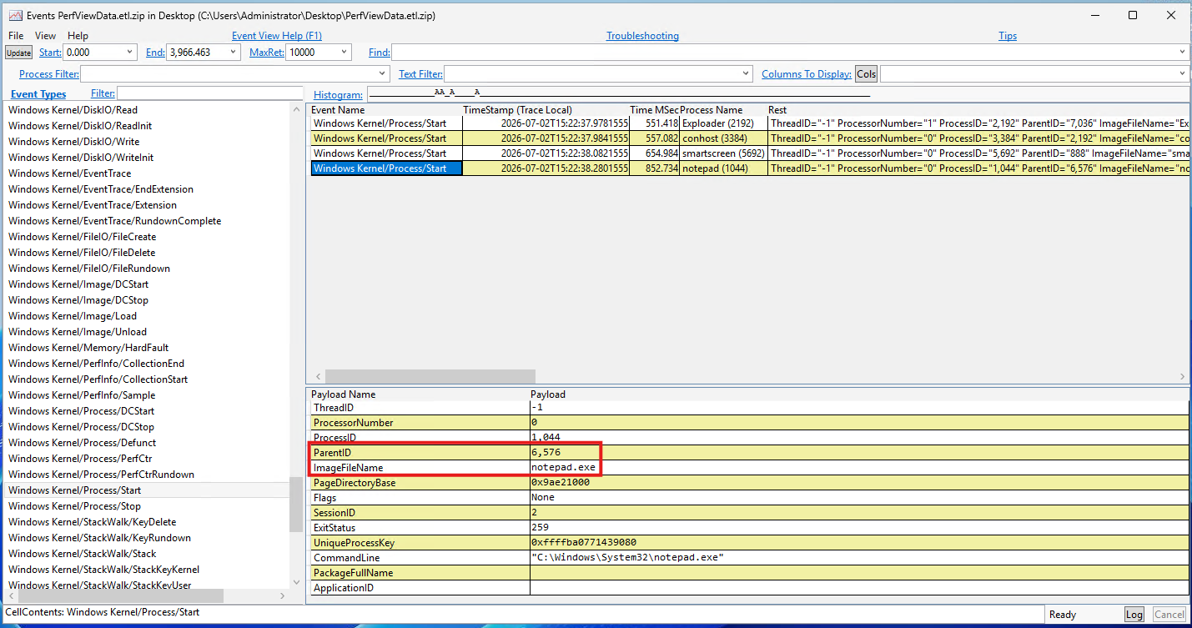Click the Cols button
This screenshot has width=1192, height=628.
click(x=866, y=74)
